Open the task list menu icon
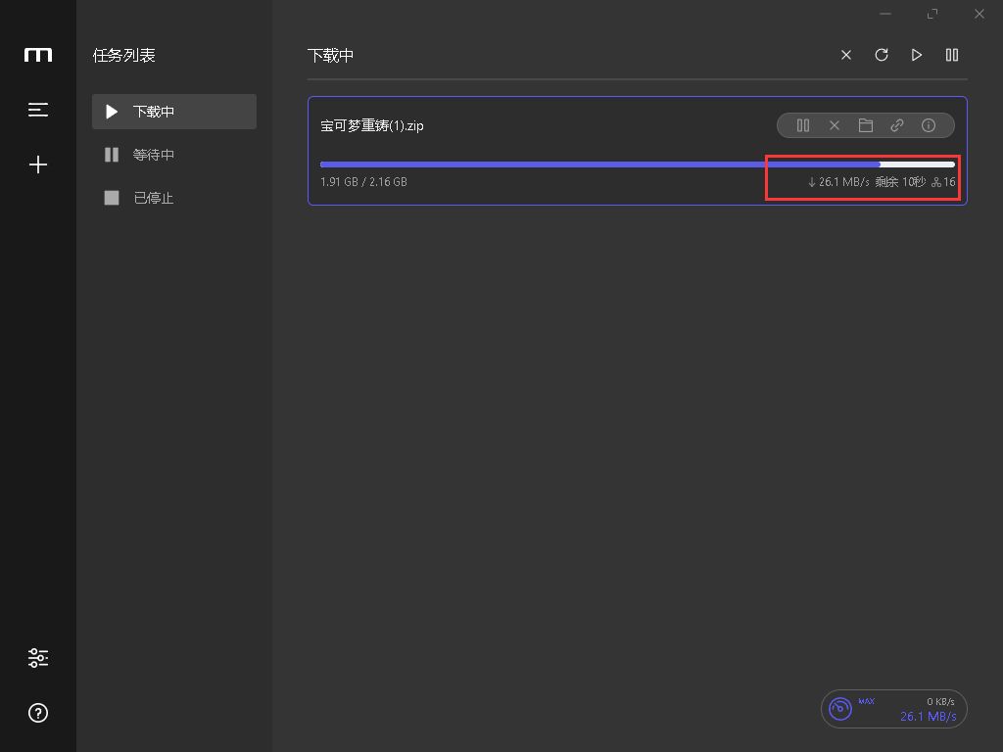The height and width of the screenshot is (752, 1003). click(x=38, y=110)
